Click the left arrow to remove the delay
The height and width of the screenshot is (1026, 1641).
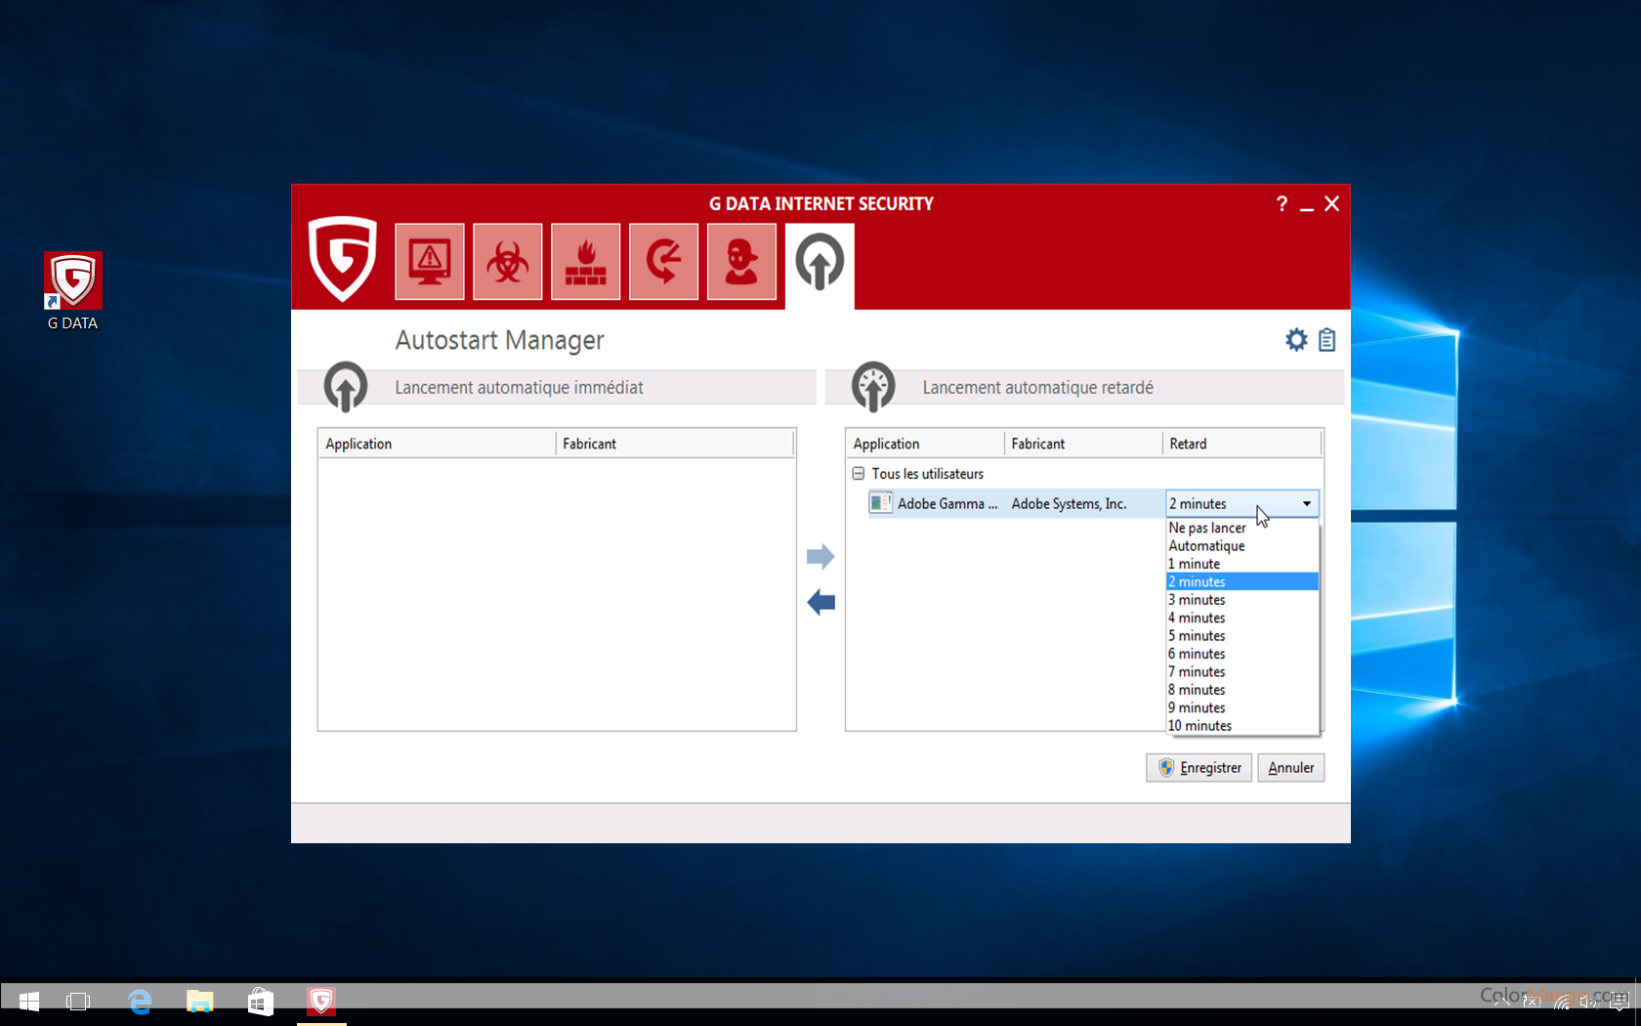coord(820,603)
